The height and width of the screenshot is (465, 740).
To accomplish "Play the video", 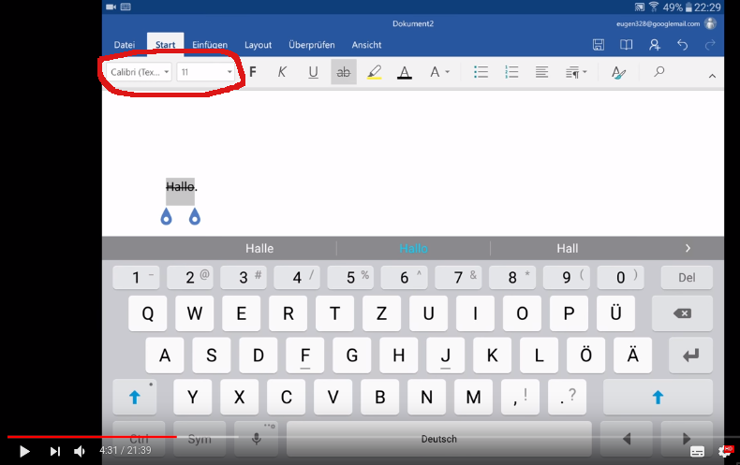I will click(x=24, y=451).
